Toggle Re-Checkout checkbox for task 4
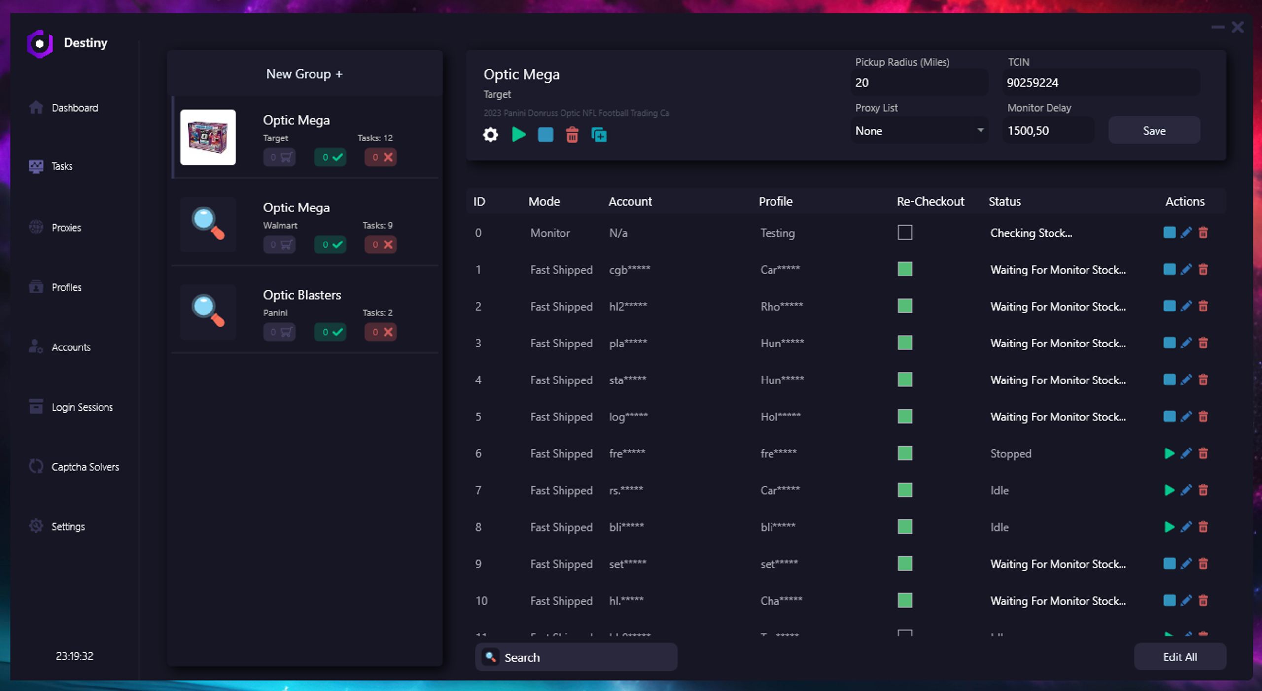Screen dimensions: 1262x691 point(905,380)
